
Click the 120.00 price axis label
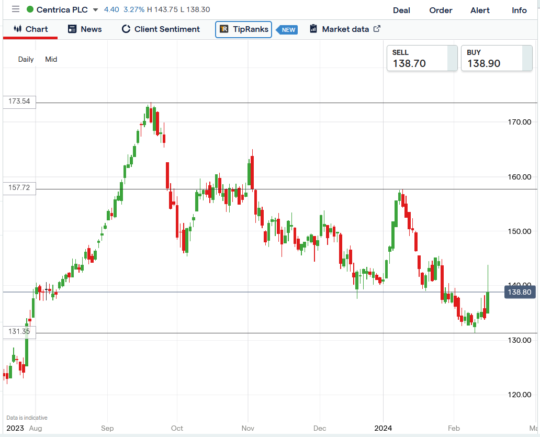click(520, 395)
